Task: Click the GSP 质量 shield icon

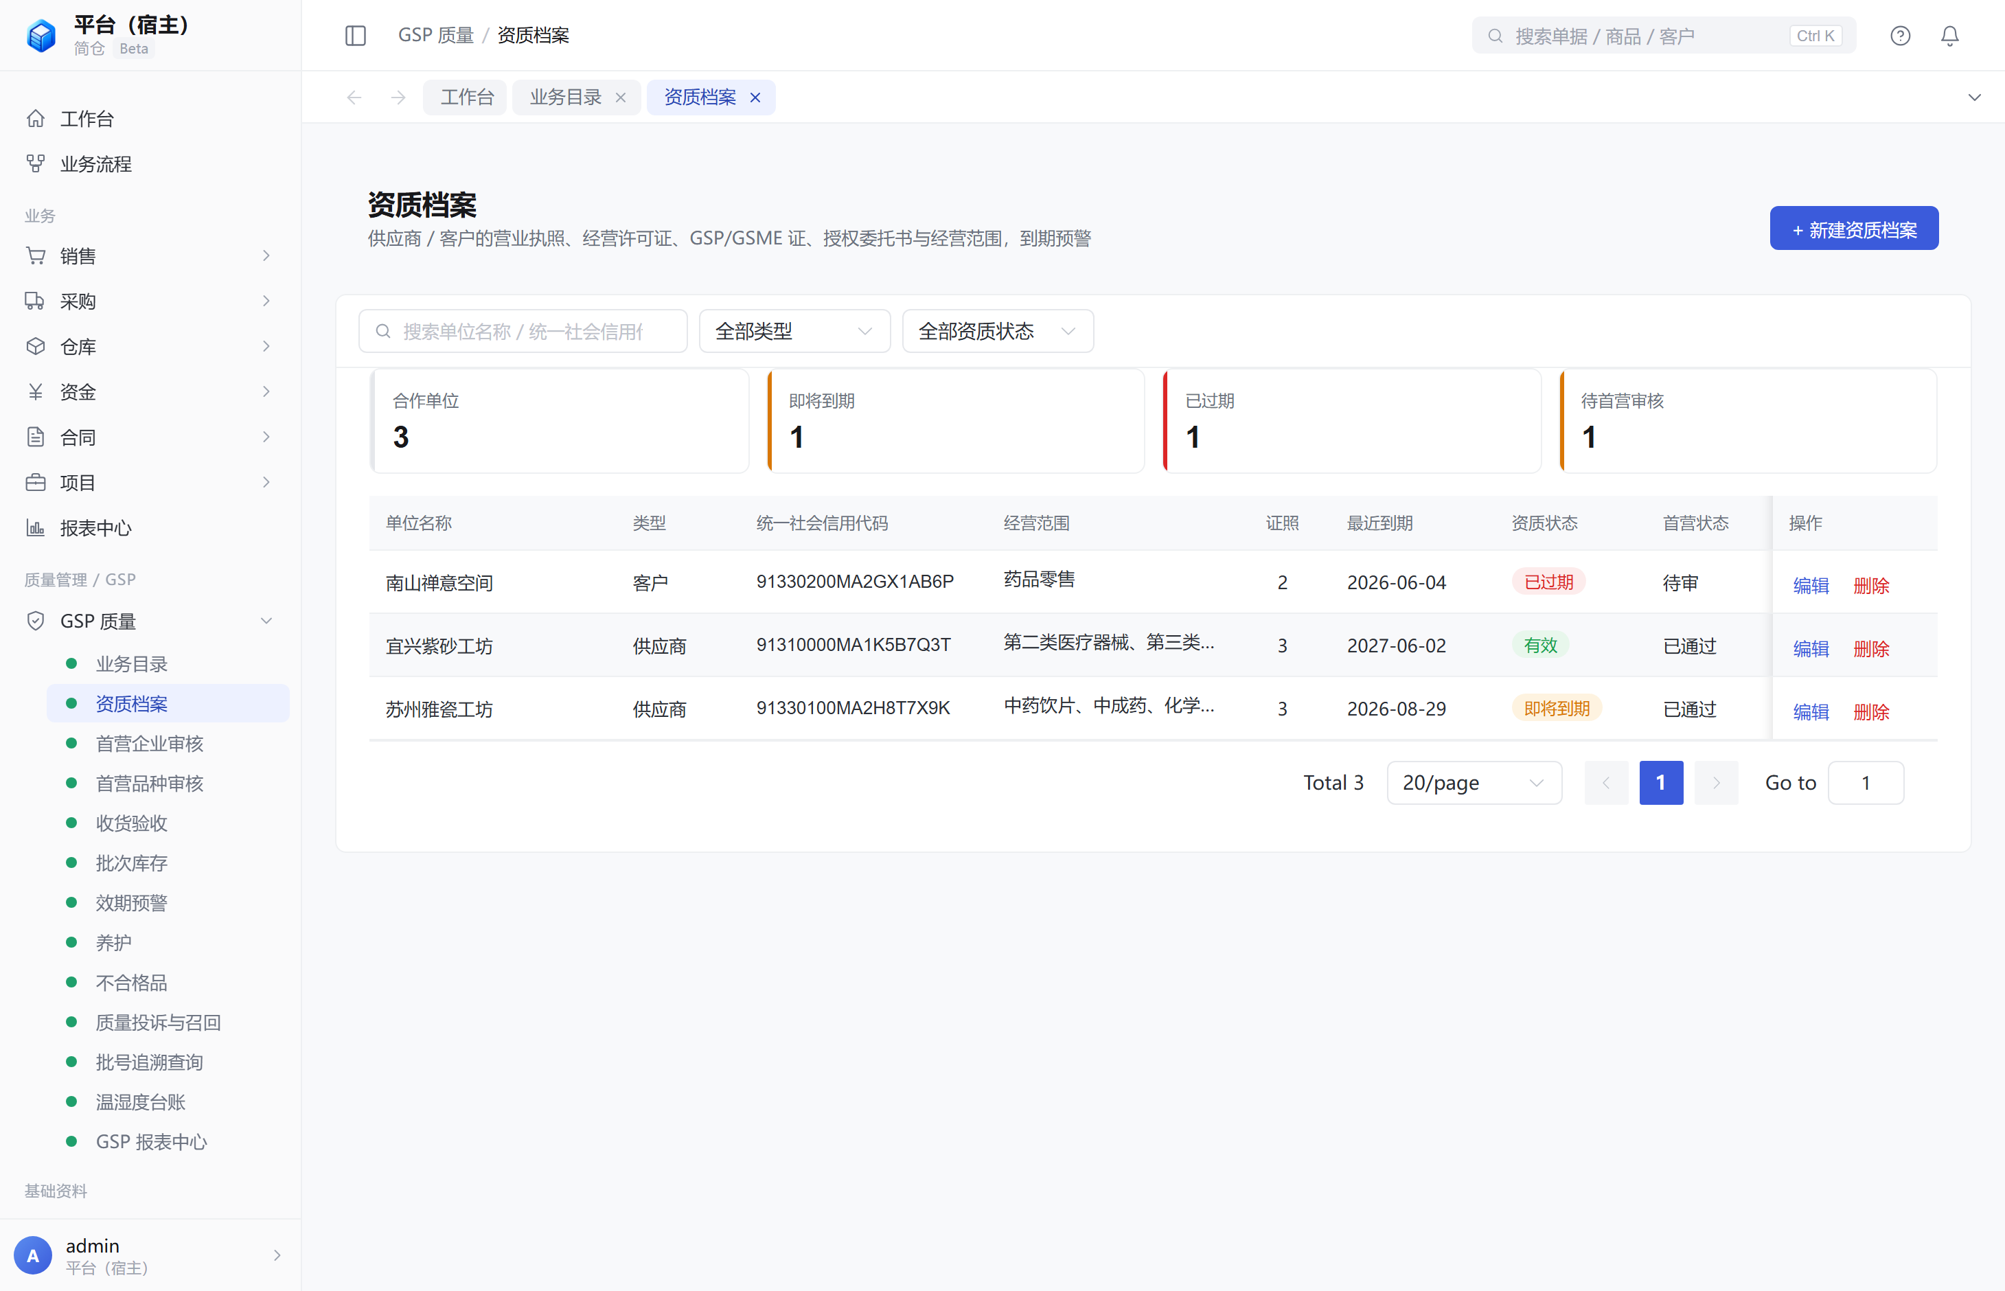Action: (x=35, y=620)
